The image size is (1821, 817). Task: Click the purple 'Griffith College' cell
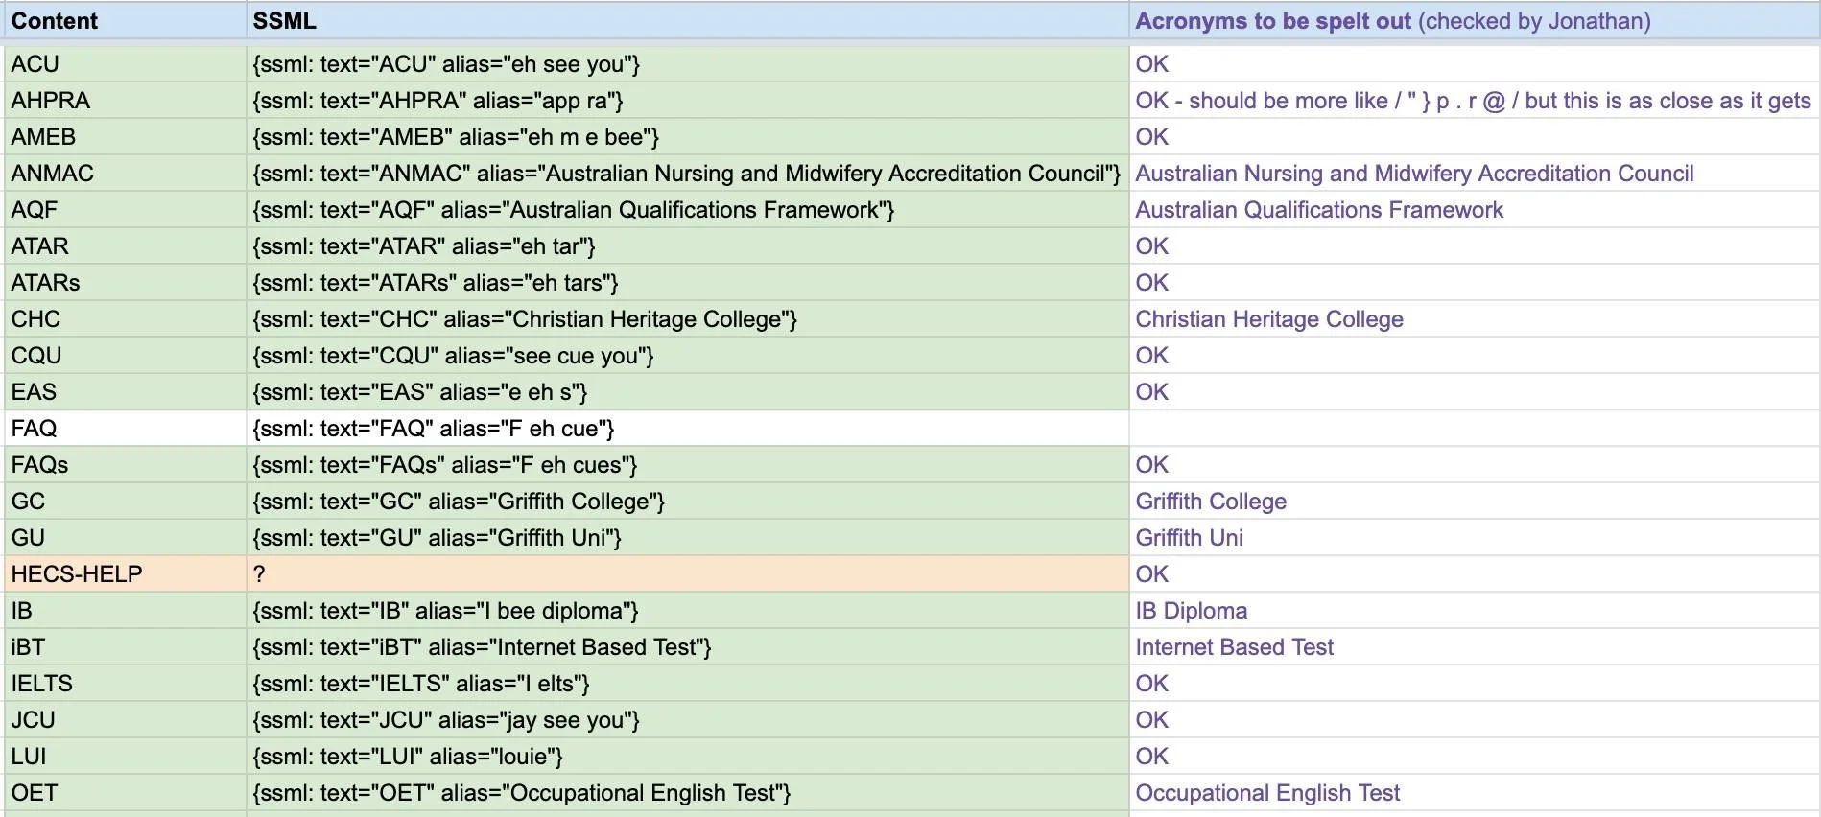point(1474,502)
